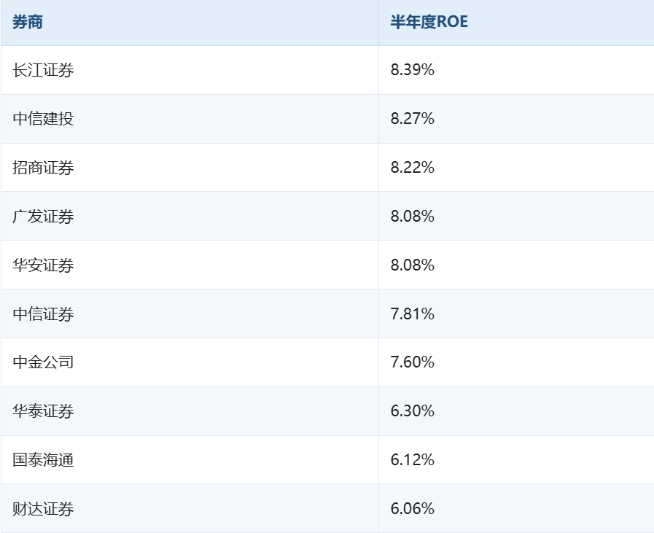The image size is (654, 533).
Task: Select the 中金公司 cell
Action: (x=190, y=362)
